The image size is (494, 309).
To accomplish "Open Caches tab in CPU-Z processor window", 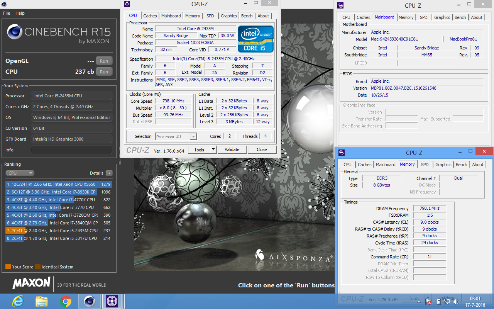I will (x=150, y=16).
